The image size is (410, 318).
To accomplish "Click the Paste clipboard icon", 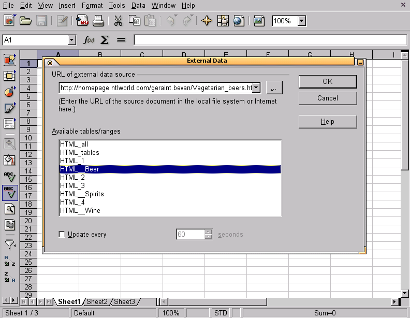I will [x=150, y=21].
